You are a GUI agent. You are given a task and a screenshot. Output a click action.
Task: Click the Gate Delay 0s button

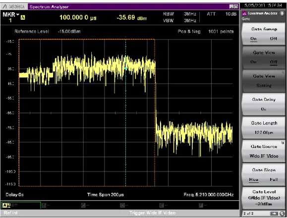(264, 104)
